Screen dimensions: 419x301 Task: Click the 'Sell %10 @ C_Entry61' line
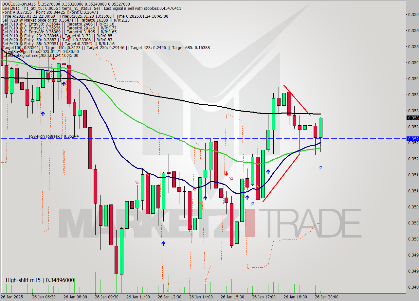click(x=59, y=28)
